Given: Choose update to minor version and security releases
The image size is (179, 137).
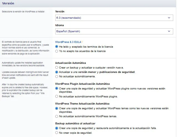Looking at the screenshot, I should [x=57, y=72].
